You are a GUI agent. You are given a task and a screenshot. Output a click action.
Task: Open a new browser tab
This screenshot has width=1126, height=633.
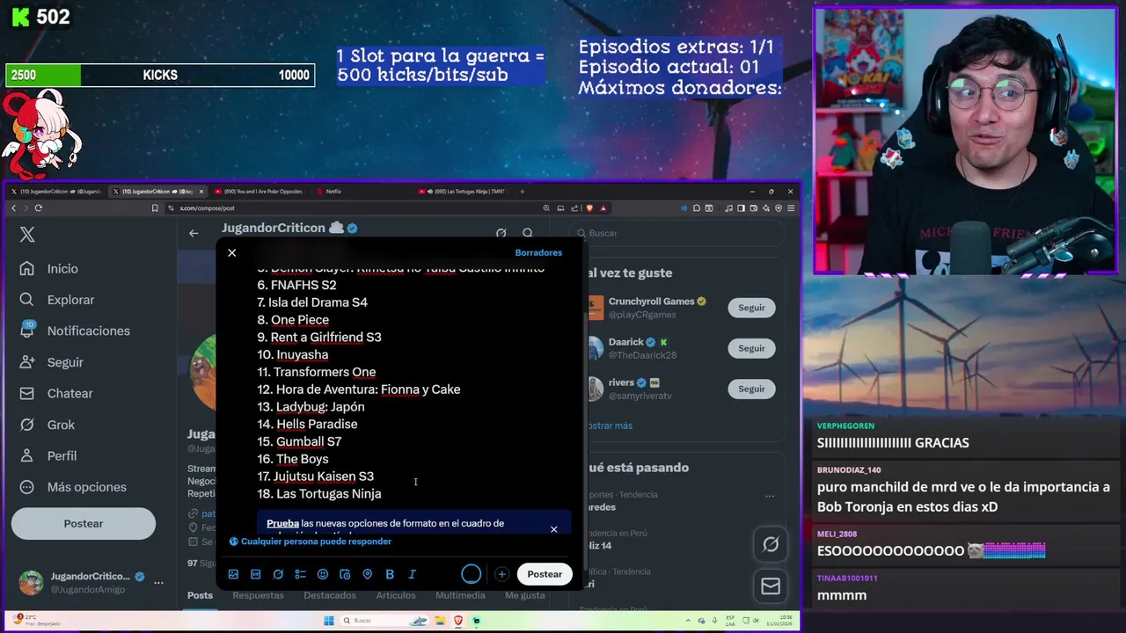pos(523,192)
